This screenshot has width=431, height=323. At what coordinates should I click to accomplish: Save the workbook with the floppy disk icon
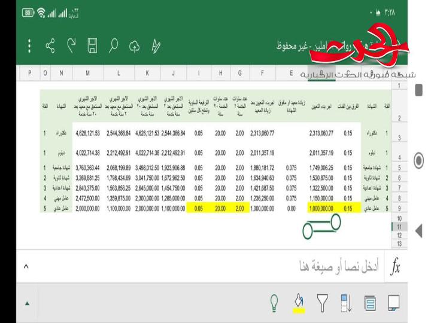pos(92,45)
